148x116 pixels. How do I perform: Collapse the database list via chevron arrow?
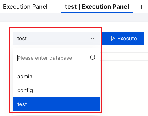pyautogui.click(x=93, y=39)
